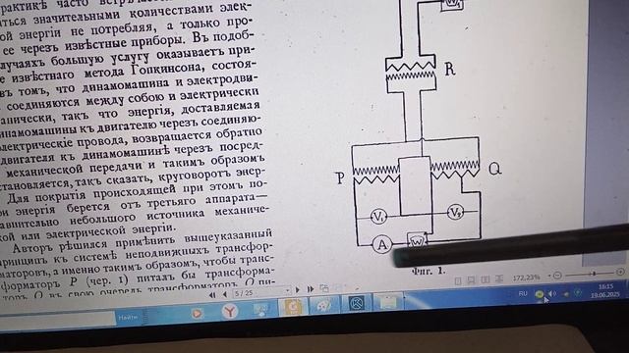Select the second page layout icon
Viewport: 629px width, 353px height.
point(472,280)
